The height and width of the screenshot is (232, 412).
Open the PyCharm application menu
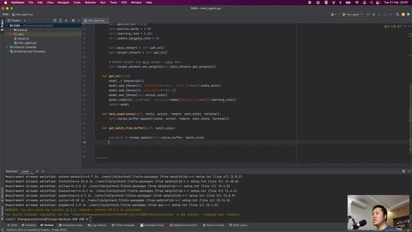(17, 3)
